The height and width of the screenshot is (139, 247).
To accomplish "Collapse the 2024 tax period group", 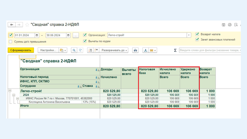I will 14,95.
